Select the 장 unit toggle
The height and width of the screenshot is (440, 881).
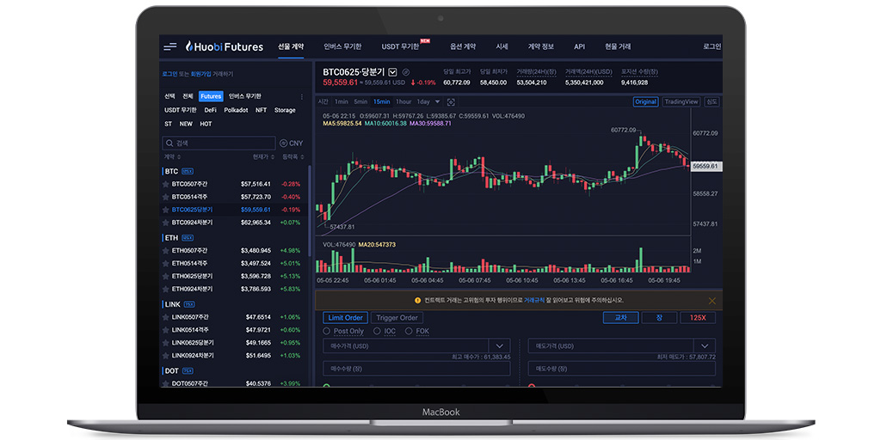point(659,318)
